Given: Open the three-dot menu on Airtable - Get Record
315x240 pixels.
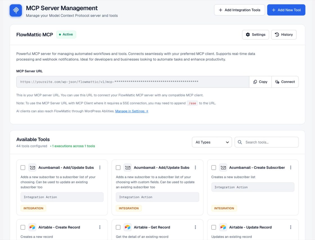Looking at the screenshot, I should coord(195,227).
